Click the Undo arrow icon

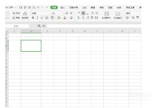tap(38, 7)
